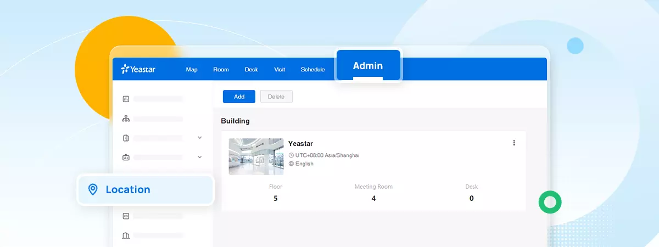Viewport: 659px width, 247px height.
Task: Click the Floor count 5
Action: (276, 198)
